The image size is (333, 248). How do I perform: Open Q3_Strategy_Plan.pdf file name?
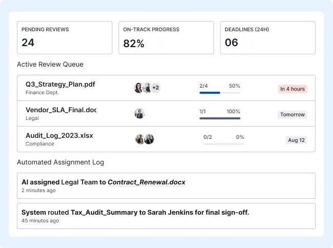60,85
